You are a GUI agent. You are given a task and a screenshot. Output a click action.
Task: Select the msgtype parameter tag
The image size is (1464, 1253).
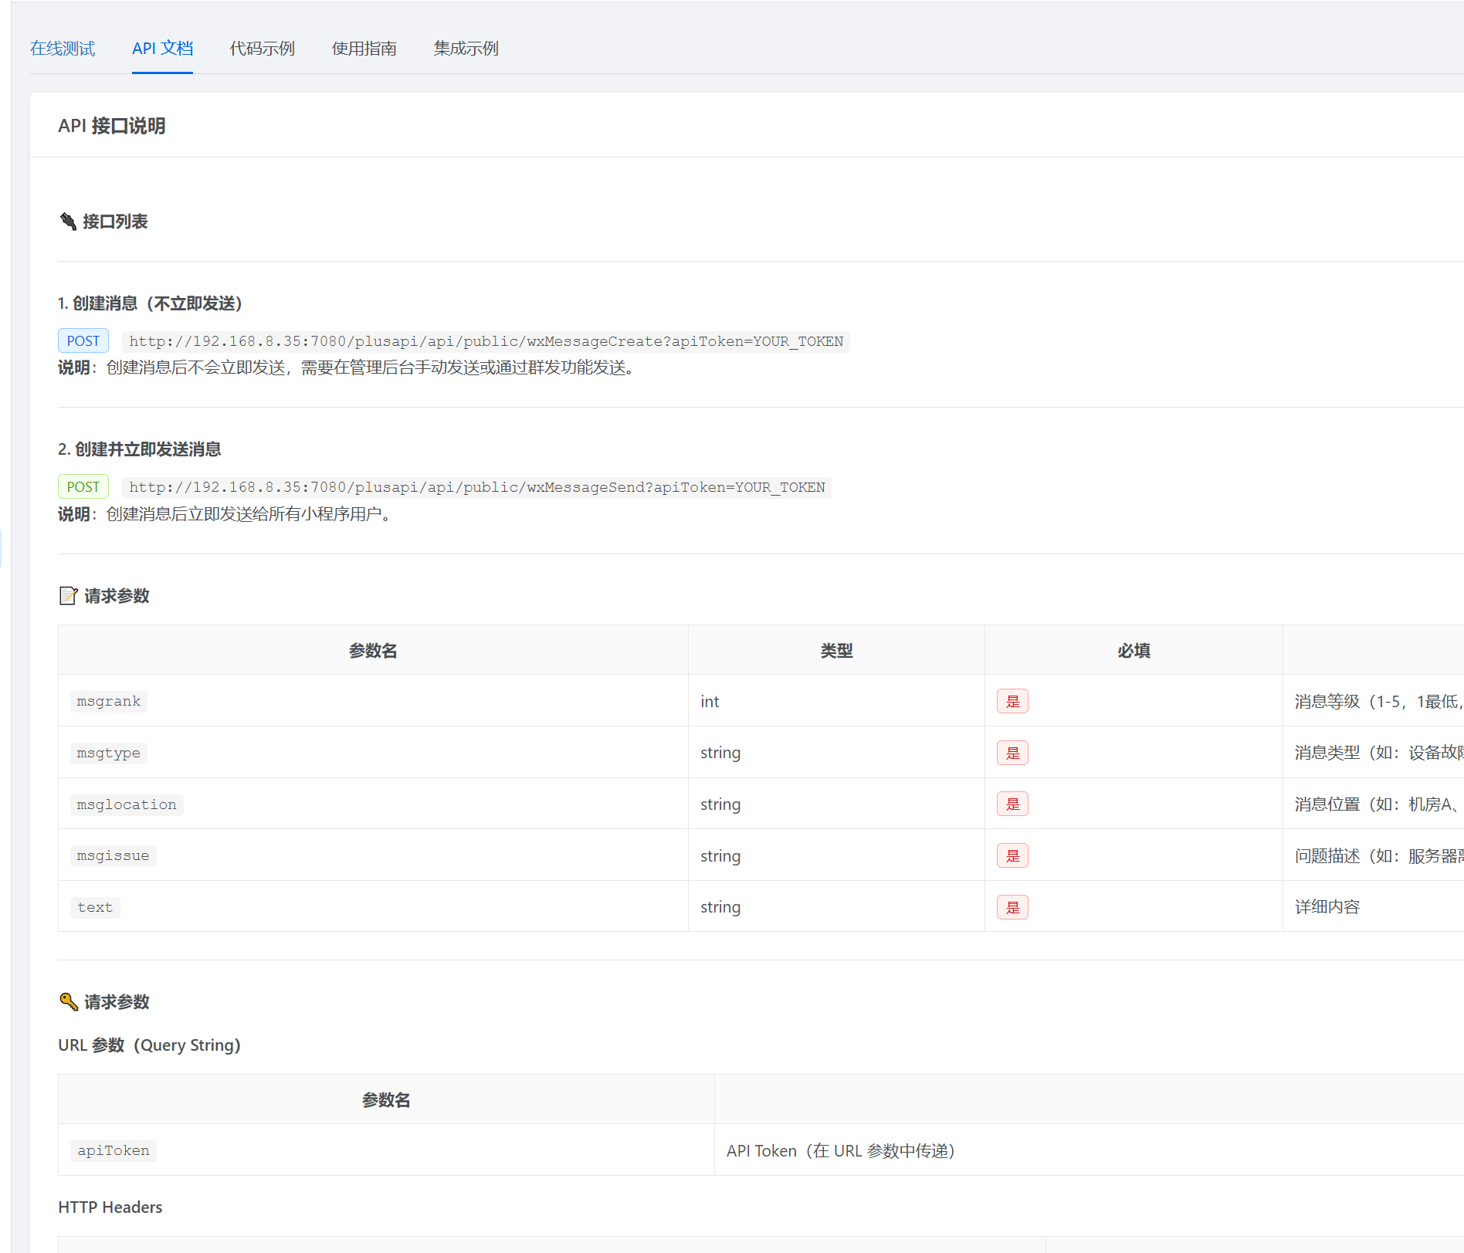click(108, 753)
